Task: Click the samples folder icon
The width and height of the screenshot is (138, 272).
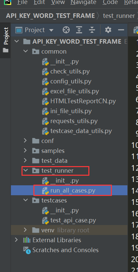Action: [36, 151]
